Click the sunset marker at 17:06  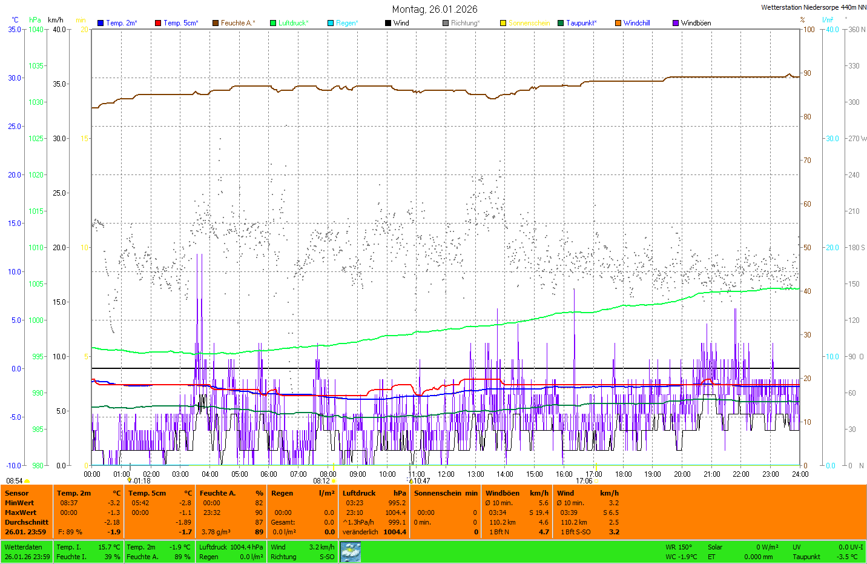[596, 481]
